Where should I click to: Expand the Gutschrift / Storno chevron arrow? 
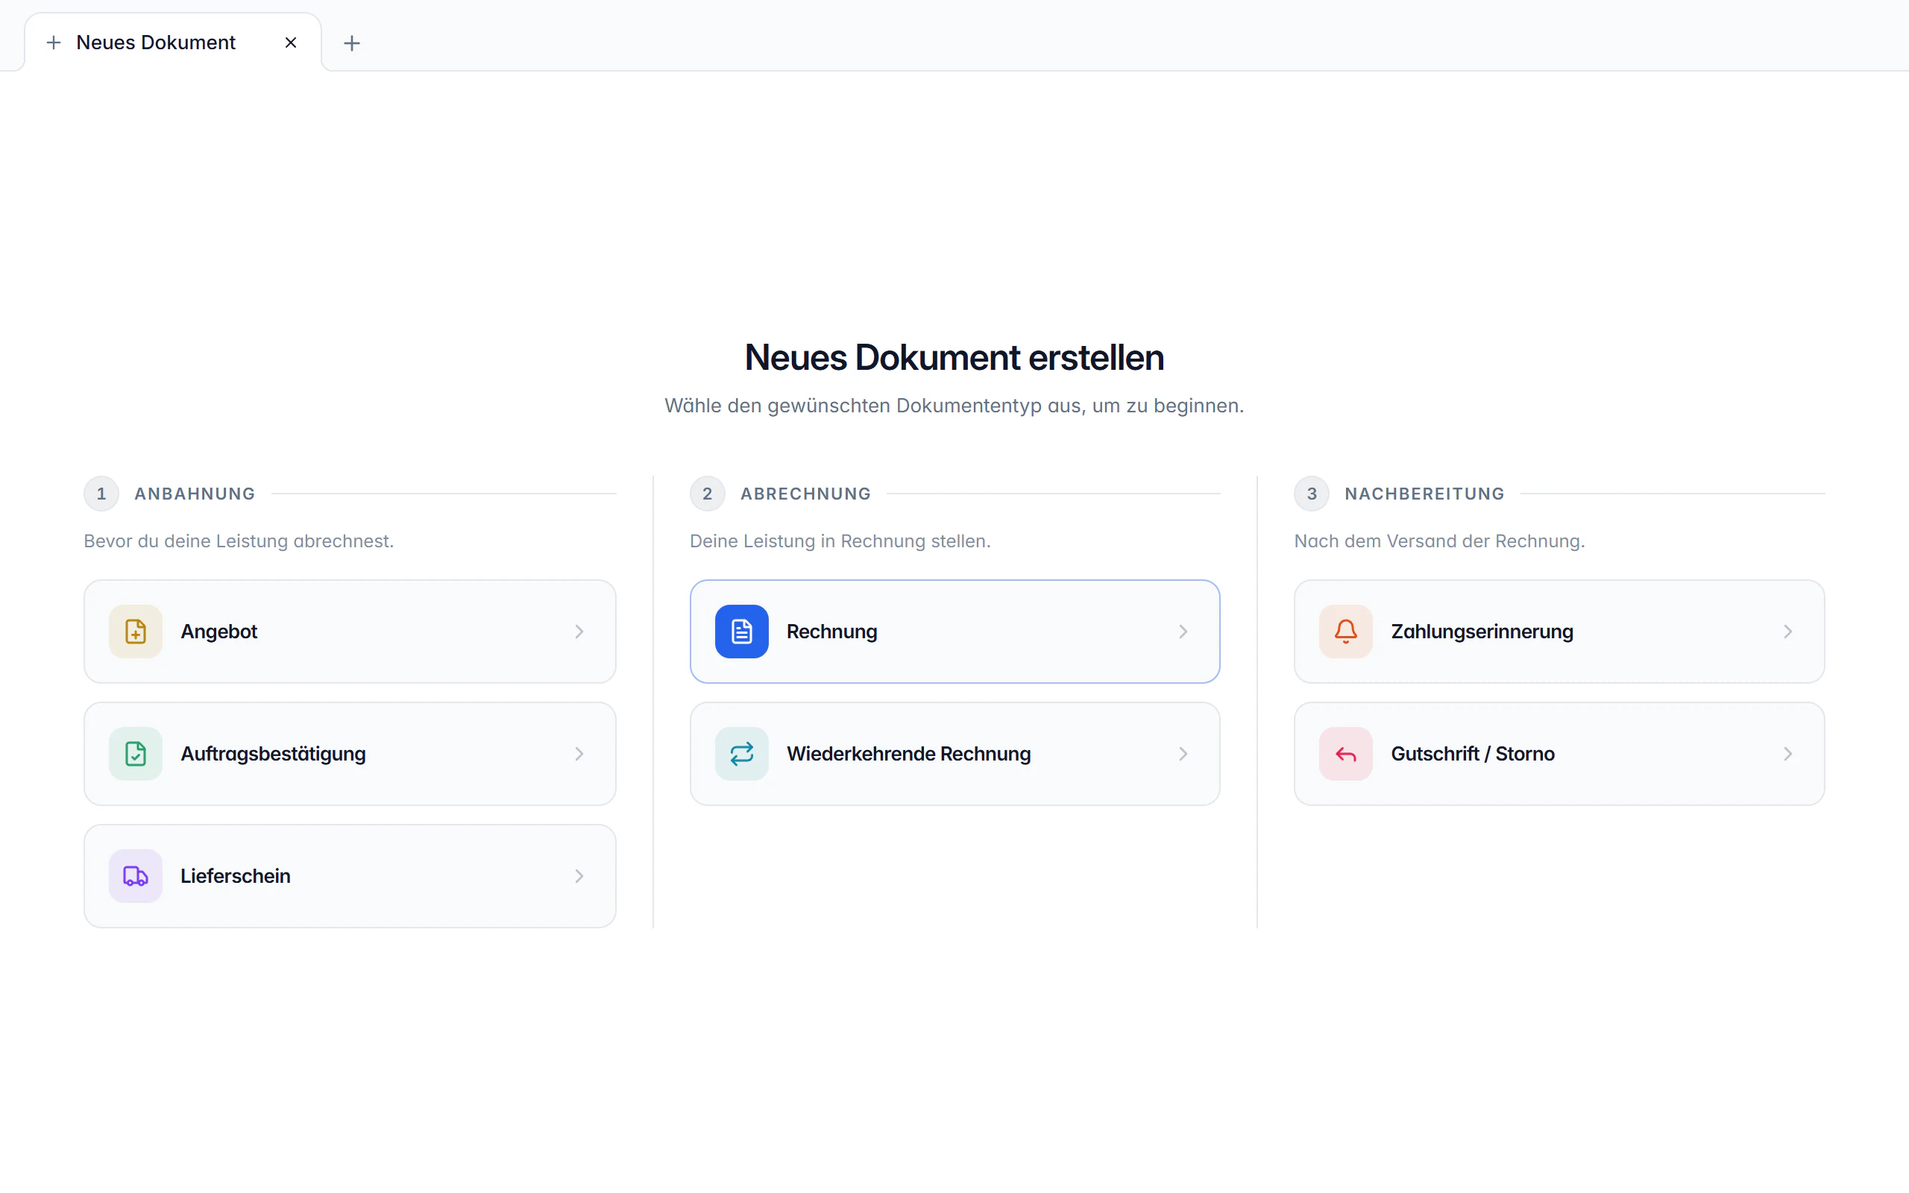(x=1787, y=754)
